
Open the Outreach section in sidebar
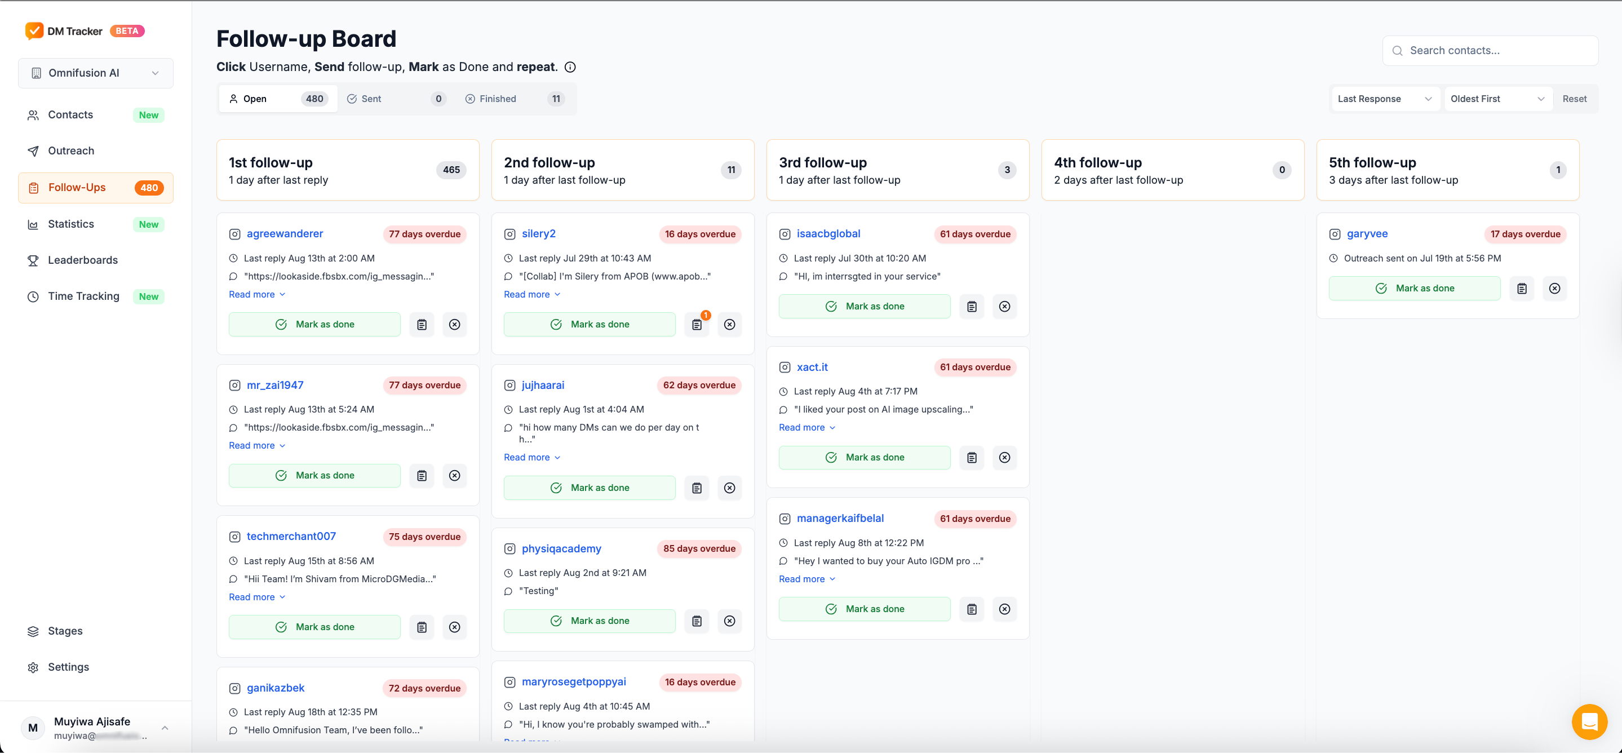coord(70,150)
